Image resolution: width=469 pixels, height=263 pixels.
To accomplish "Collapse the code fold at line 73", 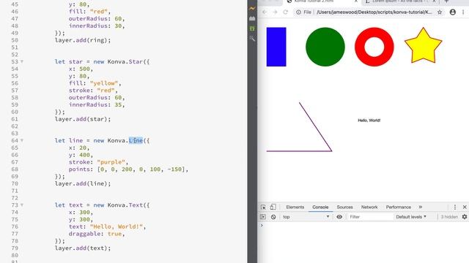I will [x=22, y=205].
